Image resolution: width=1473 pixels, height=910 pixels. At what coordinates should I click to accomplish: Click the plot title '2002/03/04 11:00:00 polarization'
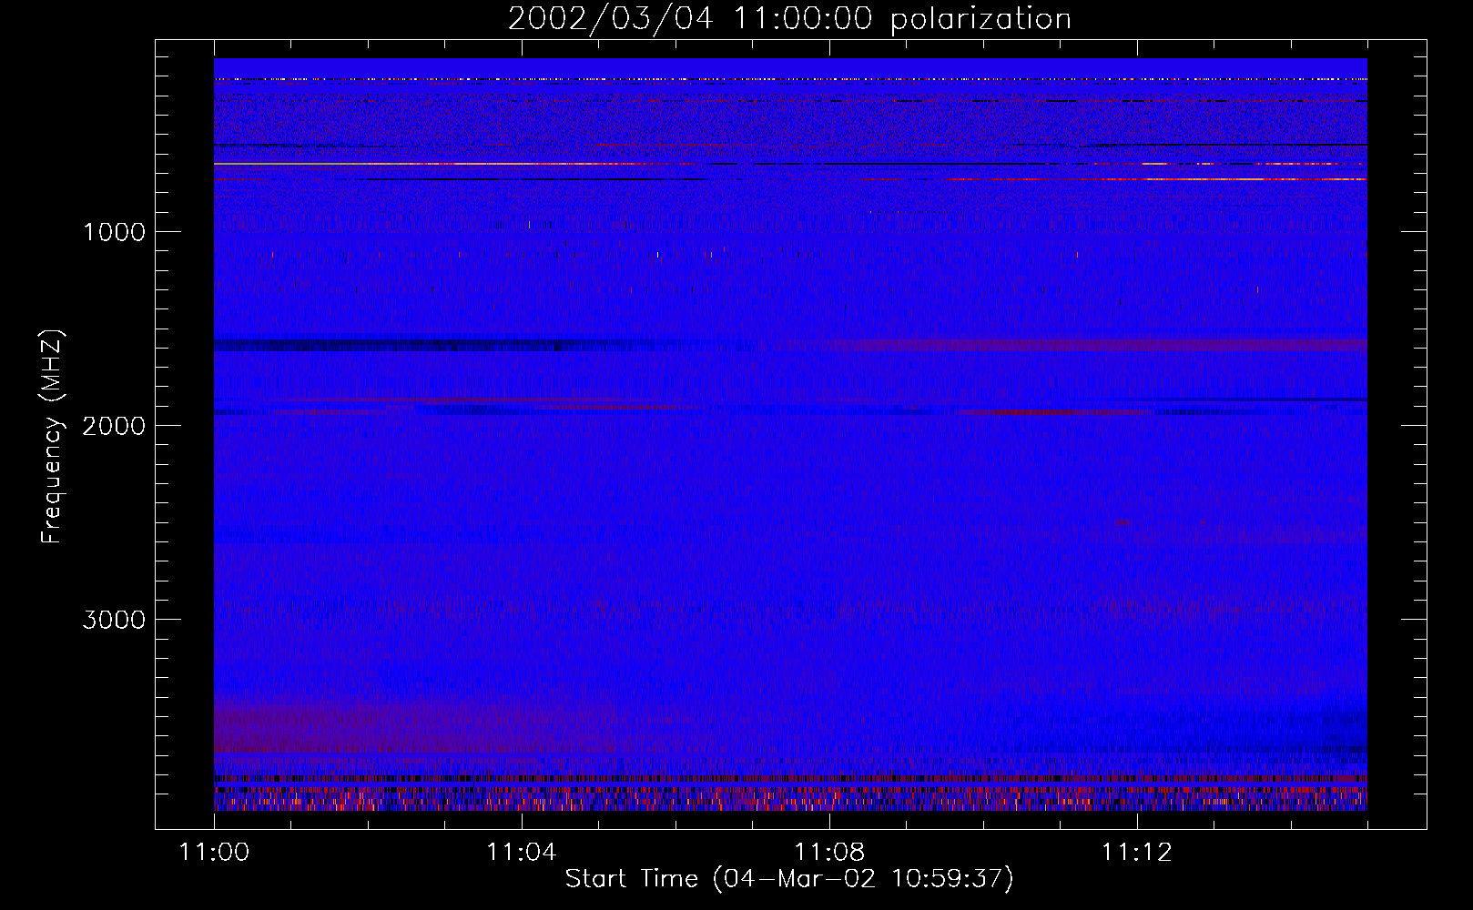pos(788,19)
